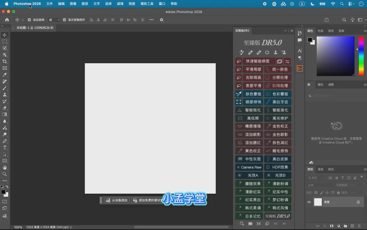Viewport: 367px width, 230px height.
Task: Select the Brush tool
Action: click(4, 88)
